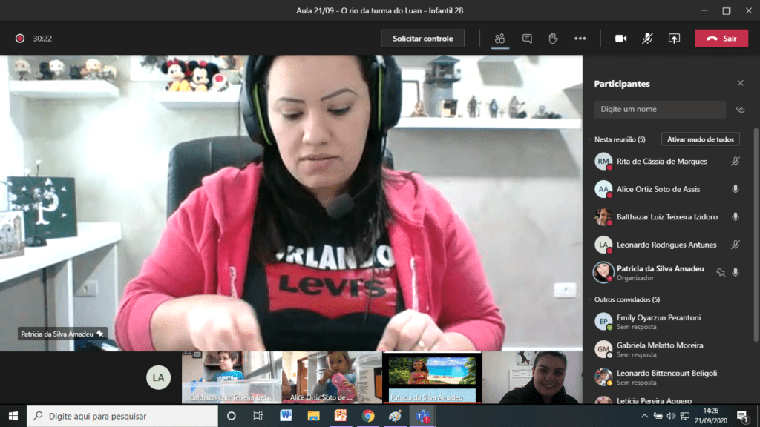Click the participants panel vertical scrollbar
This screenshot has height=427, width=760.
pos(756,222)
